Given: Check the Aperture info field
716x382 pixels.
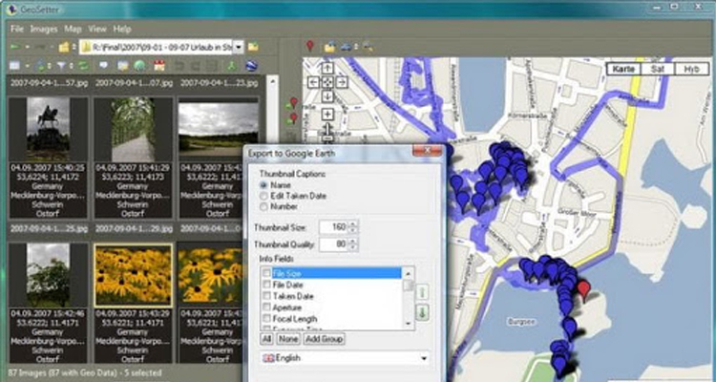Looking at the screenshot, I should pyautogui.click(x=266, y=308).
